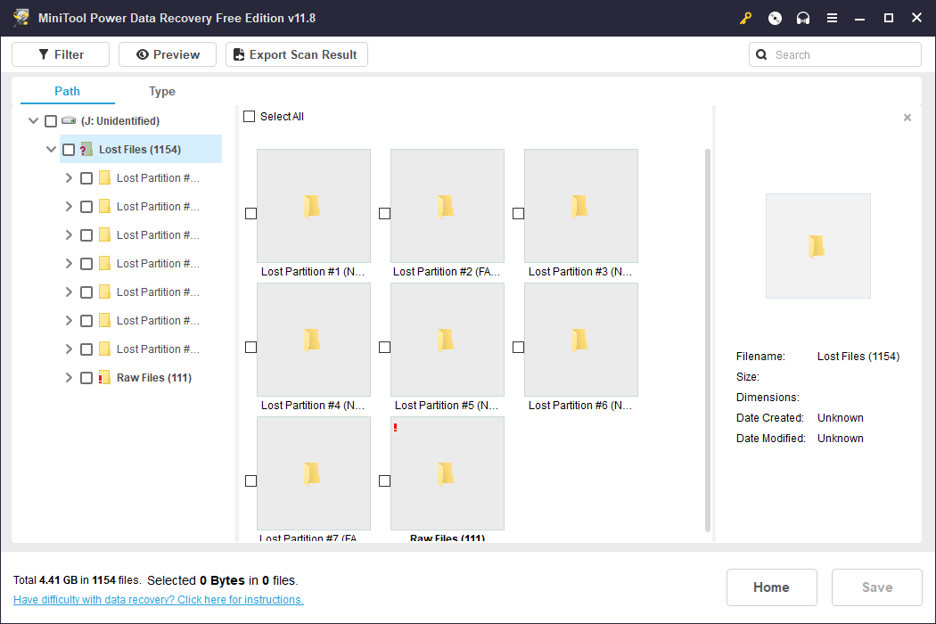This screenshot has width=936, height=624.
Task: Open the Lost Partition #7 folder thumbnail
Action: pyautogui.click(x=314, y=473)
